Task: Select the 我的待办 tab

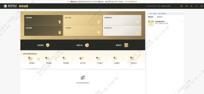Action: 151,17
